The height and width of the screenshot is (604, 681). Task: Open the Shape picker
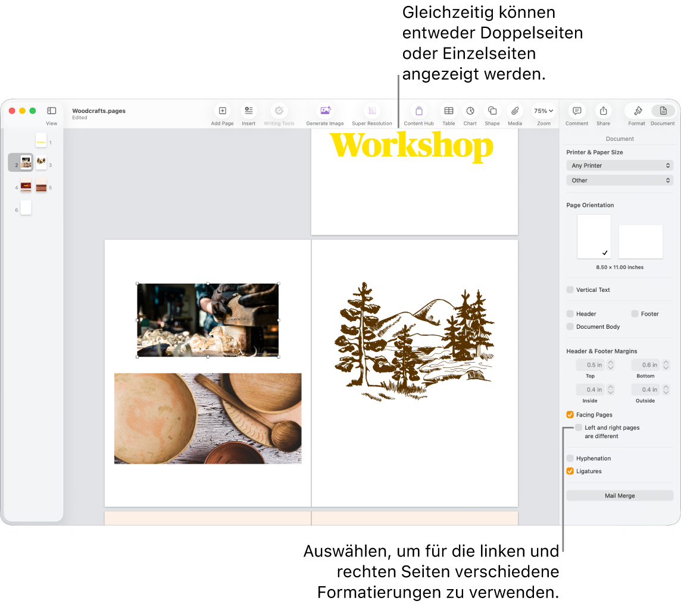point(492,111)
